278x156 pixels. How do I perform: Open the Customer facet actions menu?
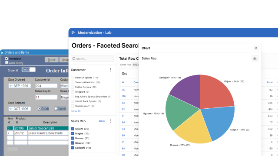tap(110, 70)
